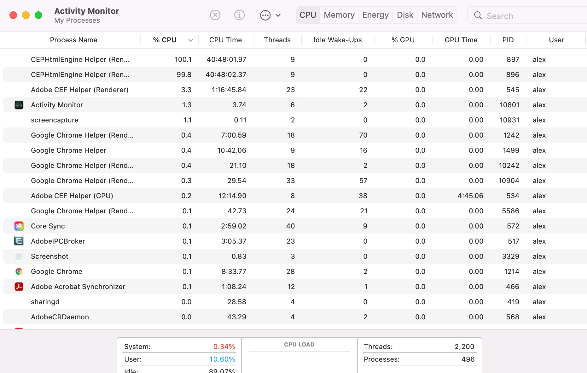The height and width of the screenshot is (373, 587).
Task: Toggle sort direction arrow on % CPU
Action: (191, 40)
